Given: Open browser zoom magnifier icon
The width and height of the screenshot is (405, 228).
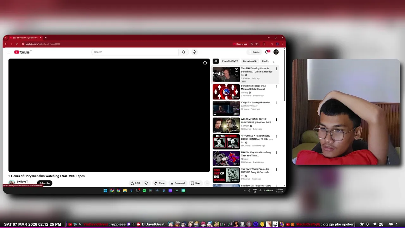Looking at the screenshot, I should [252, 44].
